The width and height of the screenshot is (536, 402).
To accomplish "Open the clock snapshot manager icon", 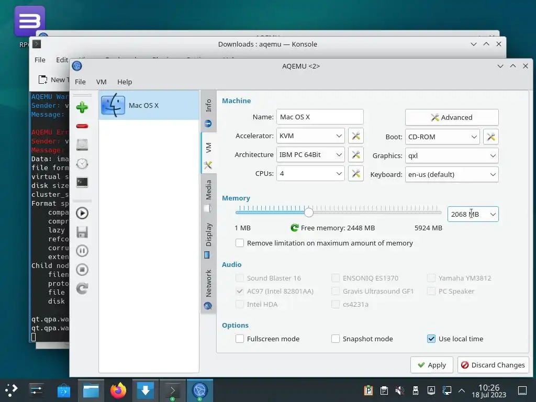I will click(x=82, y=164).
